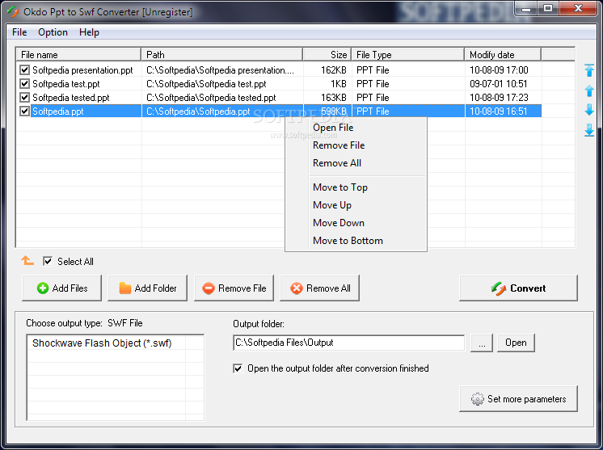Click path C:\Softpedia\Softpedia tested.ppt
The width and height of the screenshot is (603, 450).
(x=211, y=98)
